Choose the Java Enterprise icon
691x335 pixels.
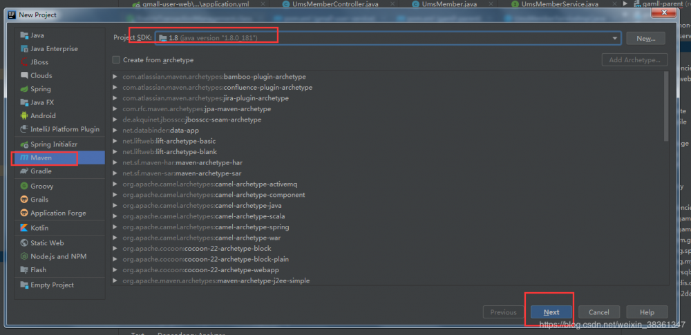pos(23,49)
